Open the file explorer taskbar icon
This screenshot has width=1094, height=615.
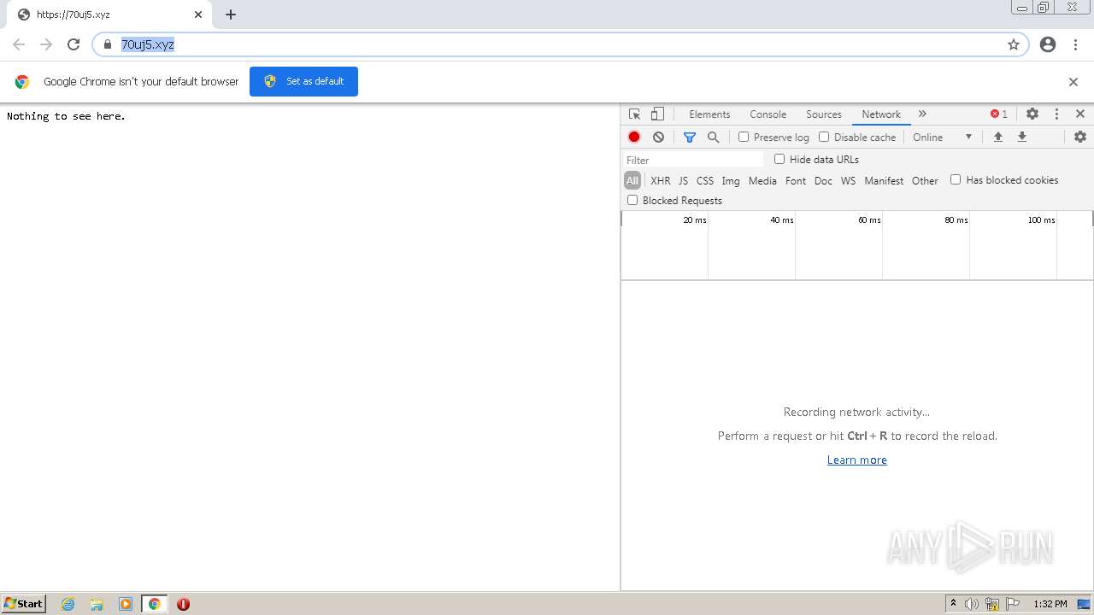coord(97,604)
